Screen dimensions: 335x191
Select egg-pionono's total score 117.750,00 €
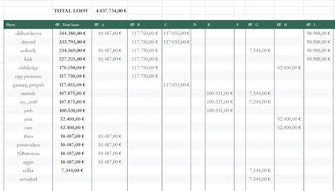tap(72, 76)
